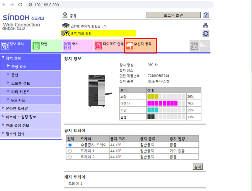Click the purple 박스 cube icon
The width and height of the screenshot is (252, 191).
[x=67, y=46]
